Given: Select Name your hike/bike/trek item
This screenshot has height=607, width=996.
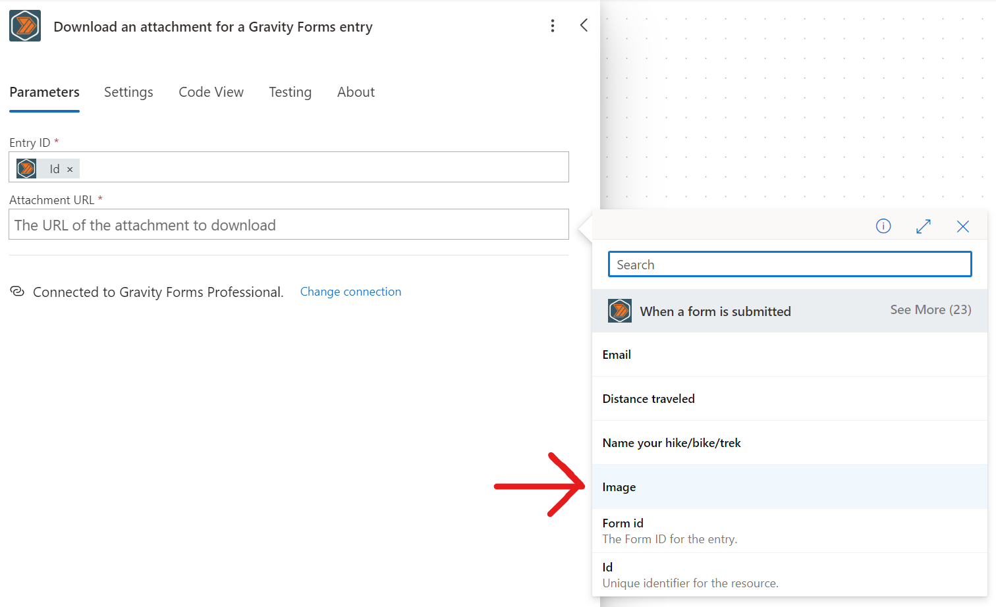Looking at the screenshot, I should 790,442.
